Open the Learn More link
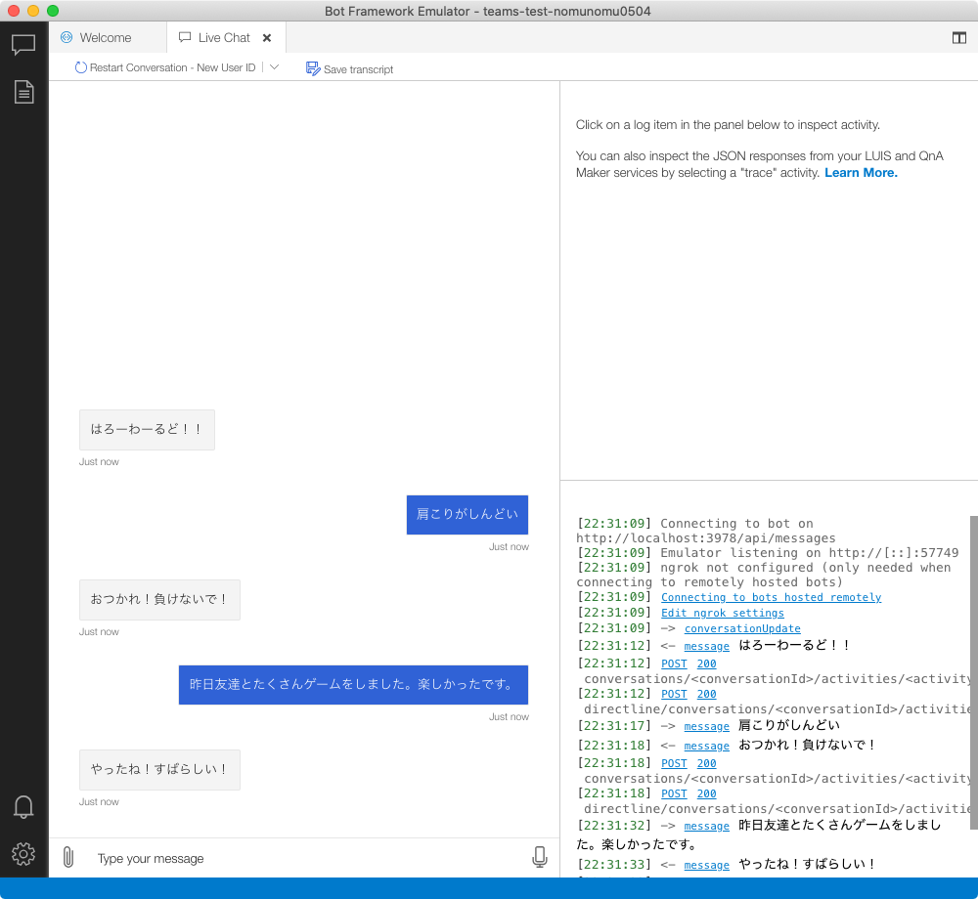Image resolution: width=978 pixels, height=899 pixels. [x=859, y=172]
